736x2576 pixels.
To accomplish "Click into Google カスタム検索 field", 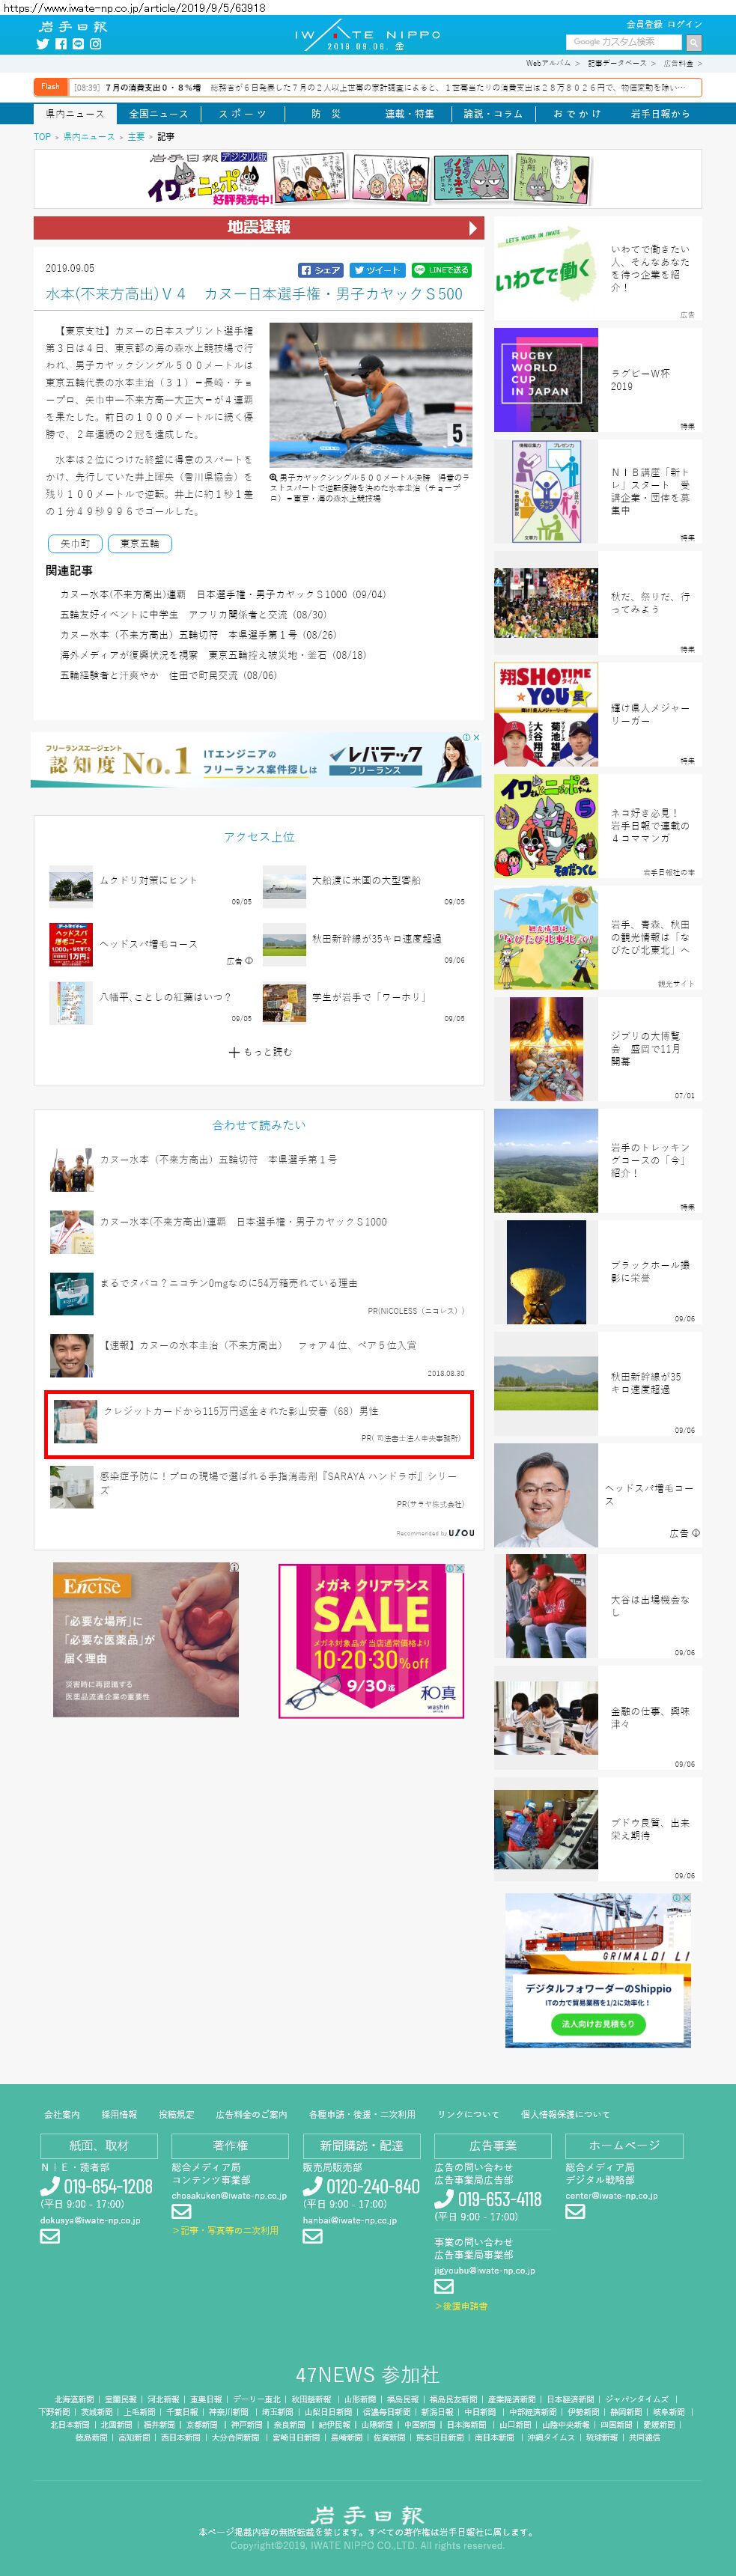I will coord(624,42).
